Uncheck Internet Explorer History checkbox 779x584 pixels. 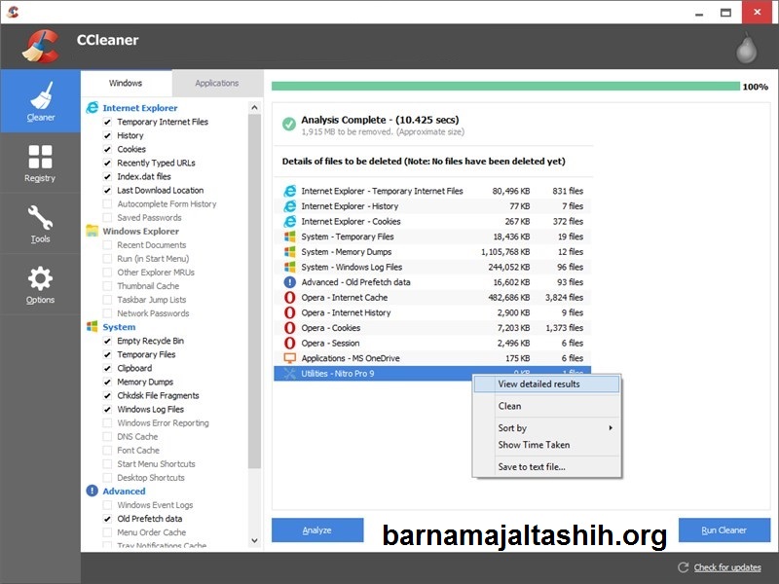107,135
